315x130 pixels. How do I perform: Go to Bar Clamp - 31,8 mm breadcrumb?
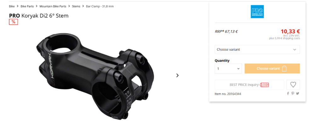[x=100, y=6]
